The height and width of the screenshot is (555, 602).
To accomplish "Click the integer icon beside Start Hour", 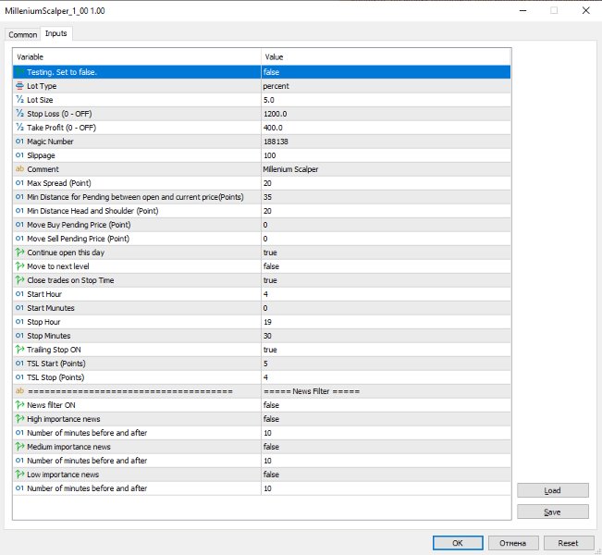I will (x=19, y=294).
